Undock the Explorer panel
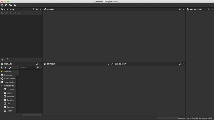 pyautogui.click(x=37, y=9)
